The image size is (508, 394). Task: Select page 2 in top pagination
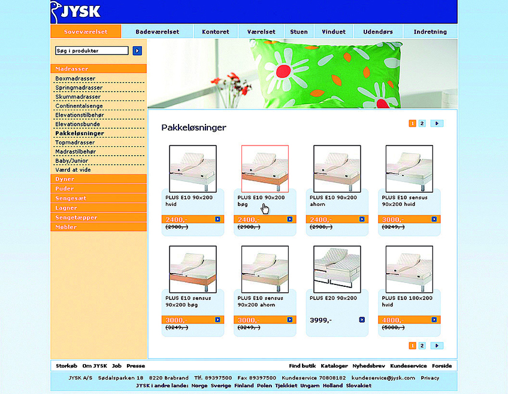422,123
